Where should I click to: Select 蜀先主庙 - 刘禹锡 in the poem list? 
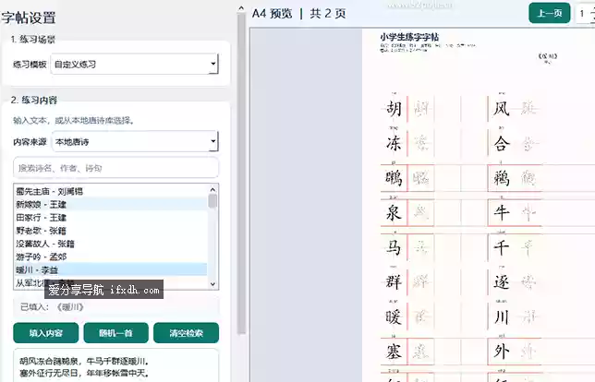[x=111, y=191]
